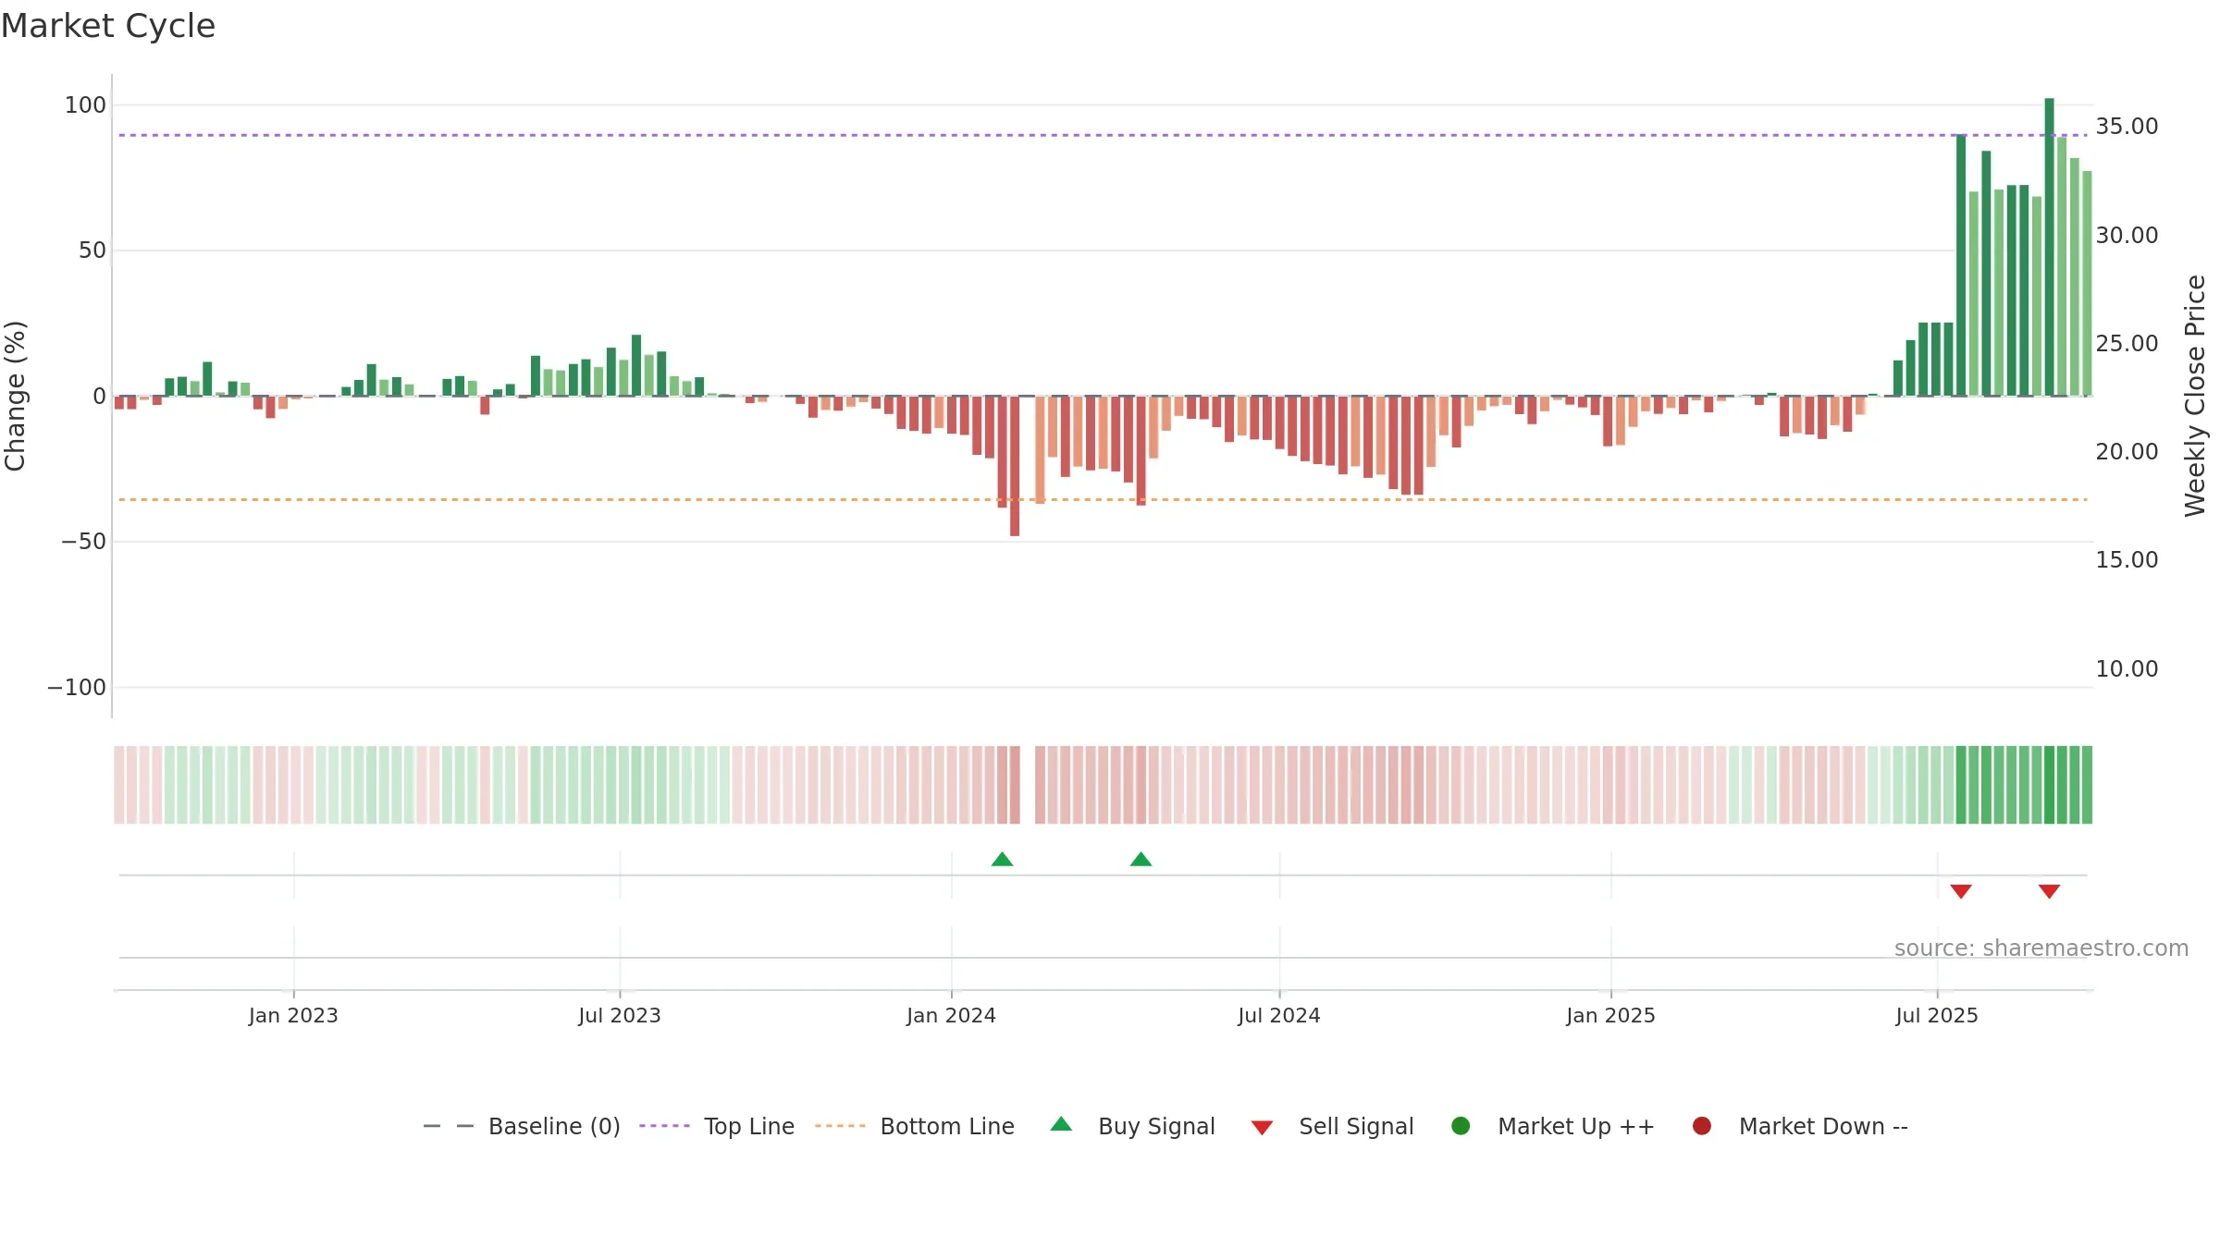This screenshot has height=1248, width=2220.
Task: Click the green Buy Signal triangle in legend
Action: 1061,1124
